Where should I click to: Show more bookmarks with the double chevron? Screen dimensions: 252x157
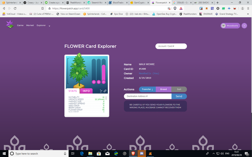248,14
